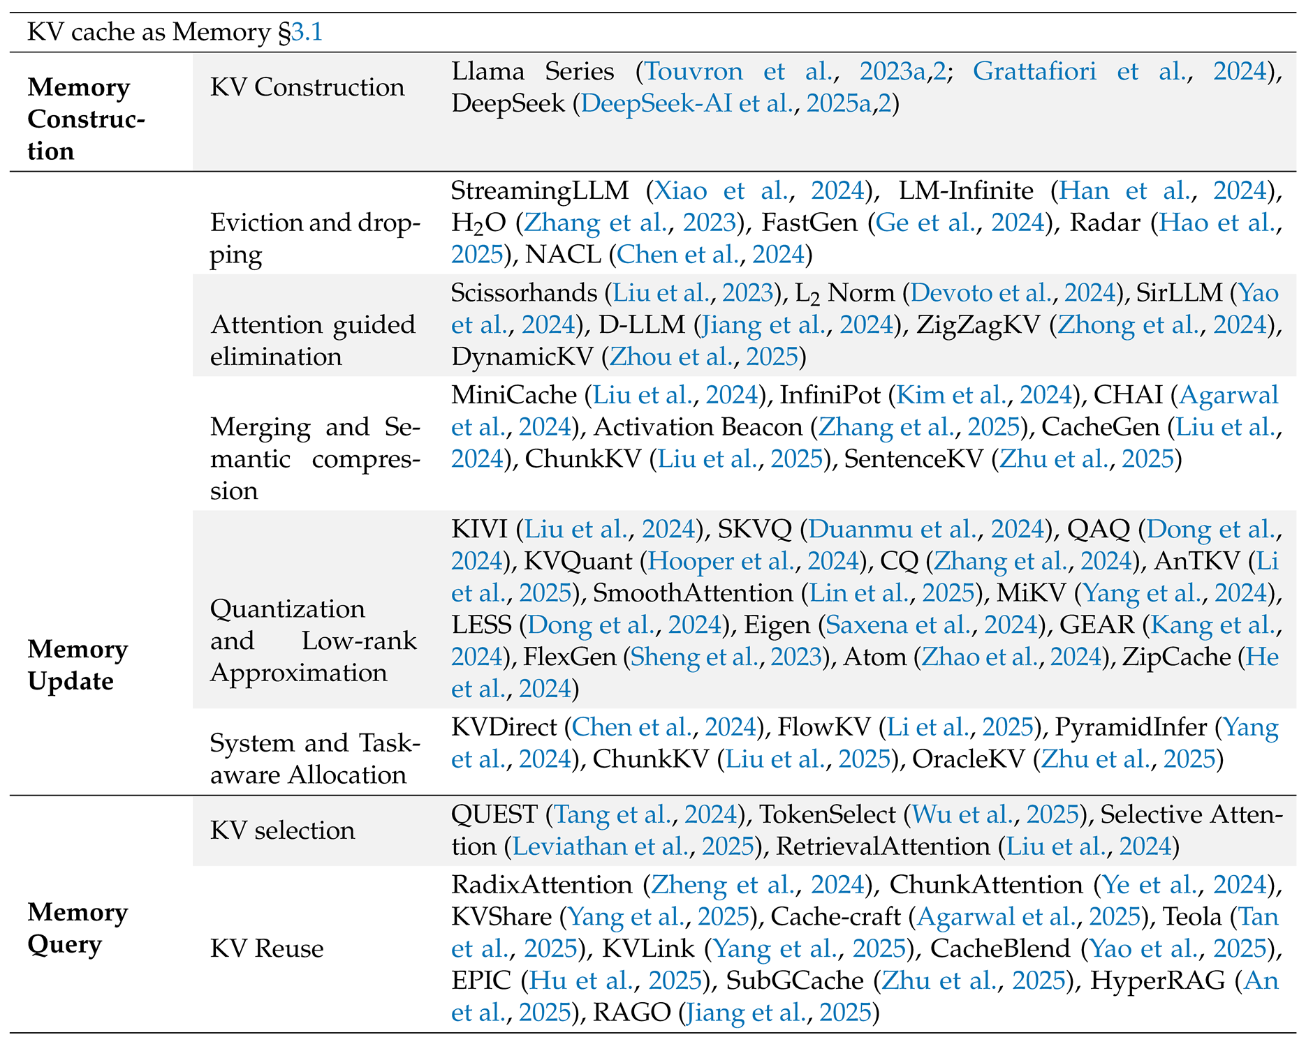The image size is (1313, 1051).
Task: Open Dong et al. citation for QAQ
Action: click(x=1211, y=529)
